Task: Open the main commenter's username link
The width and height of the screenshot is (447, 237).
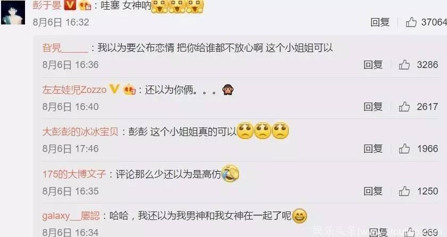Action: 47,5
